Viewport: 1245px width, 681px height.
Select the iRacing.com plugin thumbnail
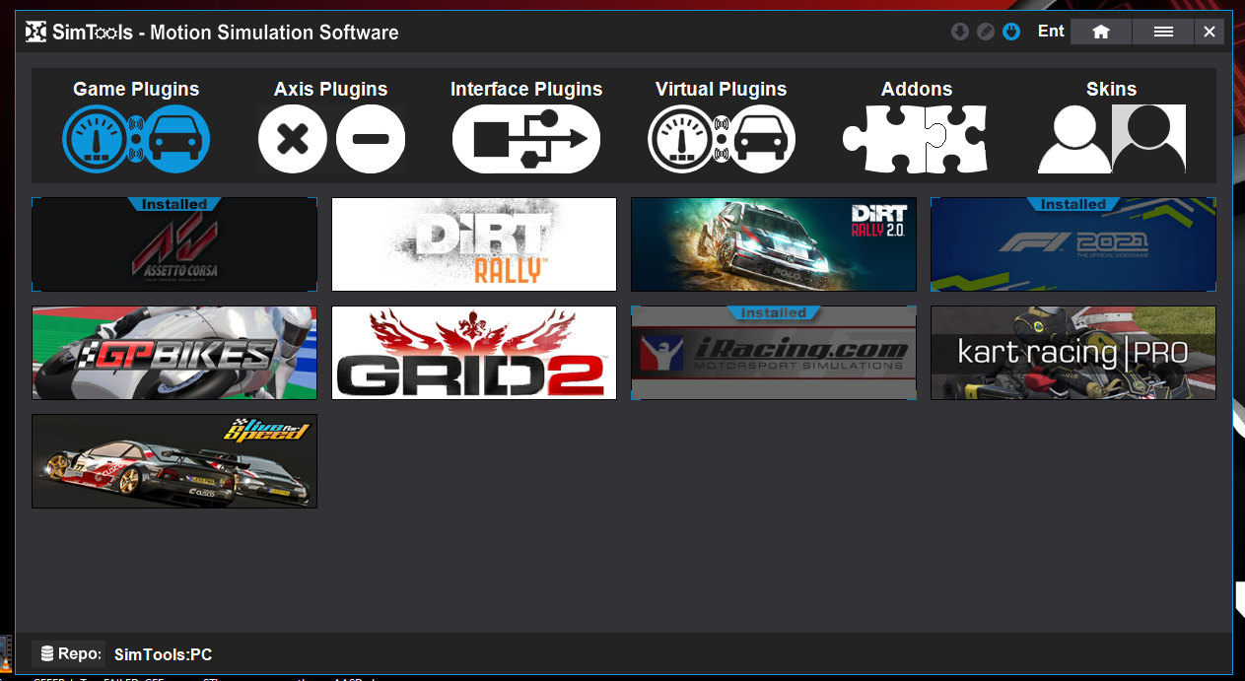774,353
